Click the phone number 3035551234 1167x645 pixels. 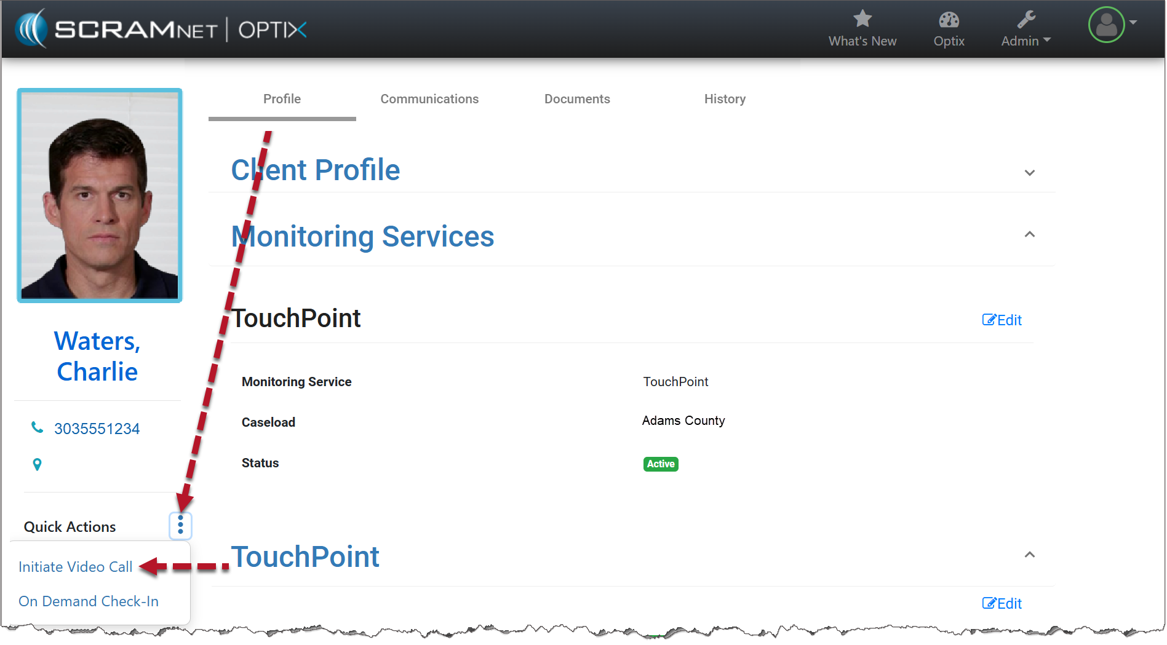coord(97,429)
